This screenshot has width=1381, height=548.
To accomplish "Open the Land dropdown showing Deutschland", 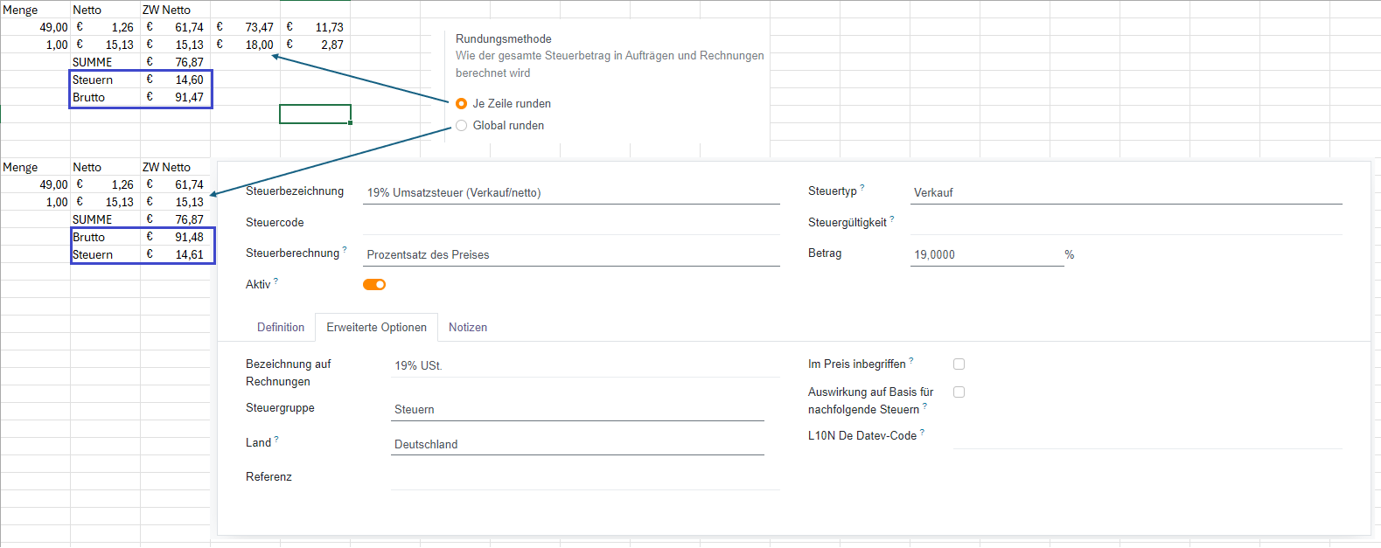I will [x=577, y=444].
